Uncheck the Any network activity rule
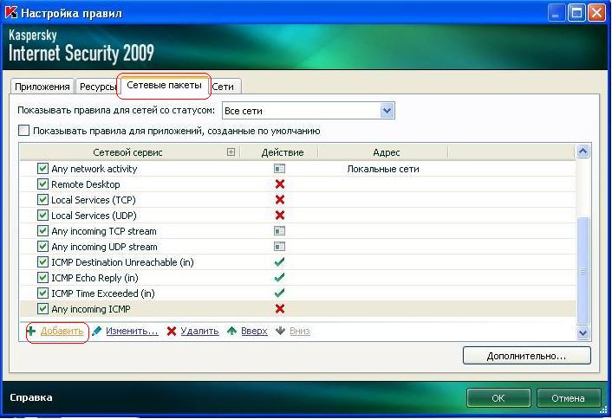612x419 pixels. pyautogui.click(x=42, y=169)
